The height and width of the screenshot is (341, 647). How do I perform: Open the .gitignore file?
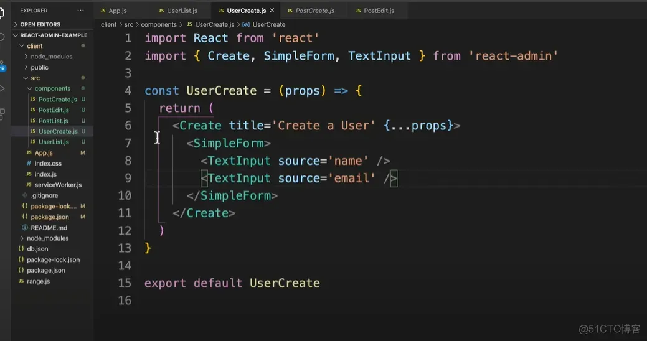[44, 195]
